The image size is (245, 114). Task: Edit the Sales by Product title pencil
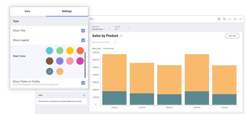(x=121, y=36)
